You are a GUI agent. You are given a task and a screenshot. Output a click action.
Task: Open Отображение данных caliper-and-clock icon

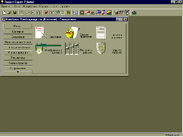coord(48,49)
